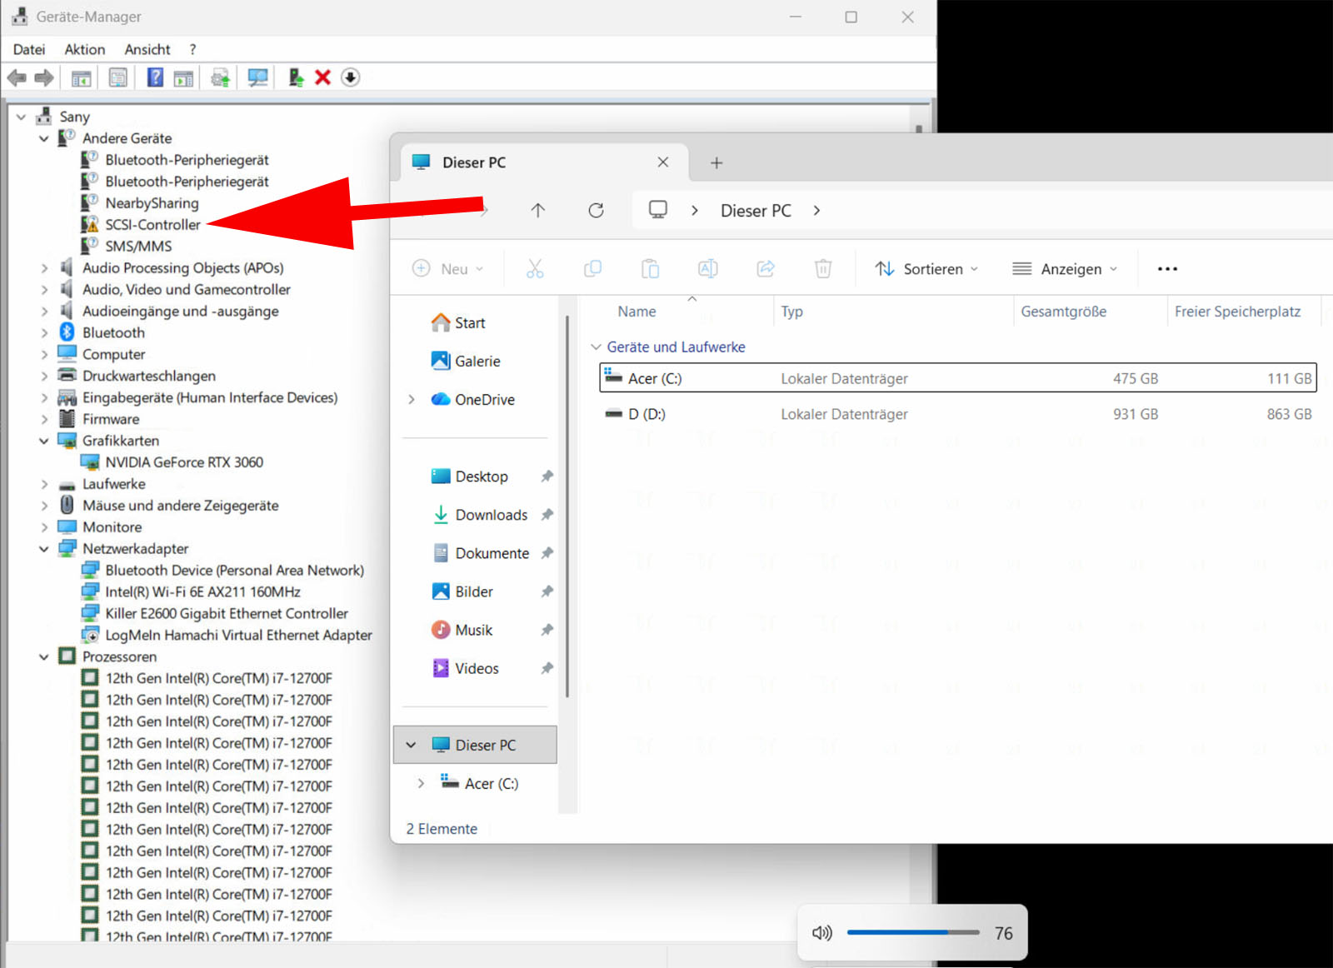The image size is (1333, 968).
Task: Expand Audio Processing Objects (APOs)
Action: (44, 268)
